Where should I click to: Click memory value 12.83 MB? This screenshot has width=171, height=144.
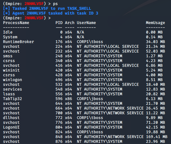(x=156, y=89)
